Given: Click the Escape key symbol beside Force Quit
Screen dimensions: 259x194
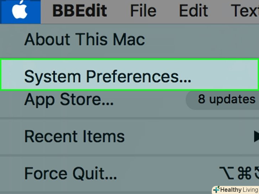Looking at the screenshot, I should click(x=257, y=173).
